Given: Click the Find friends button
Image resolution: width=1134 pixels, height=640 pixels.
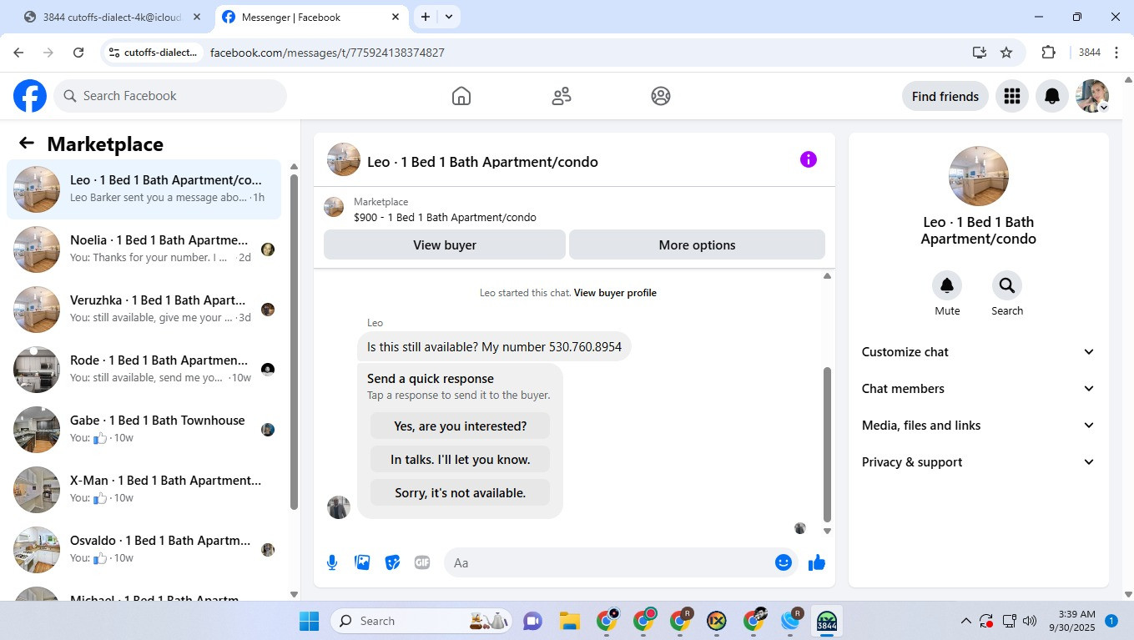Looking at the screenshot, I should tap(945, 96).
